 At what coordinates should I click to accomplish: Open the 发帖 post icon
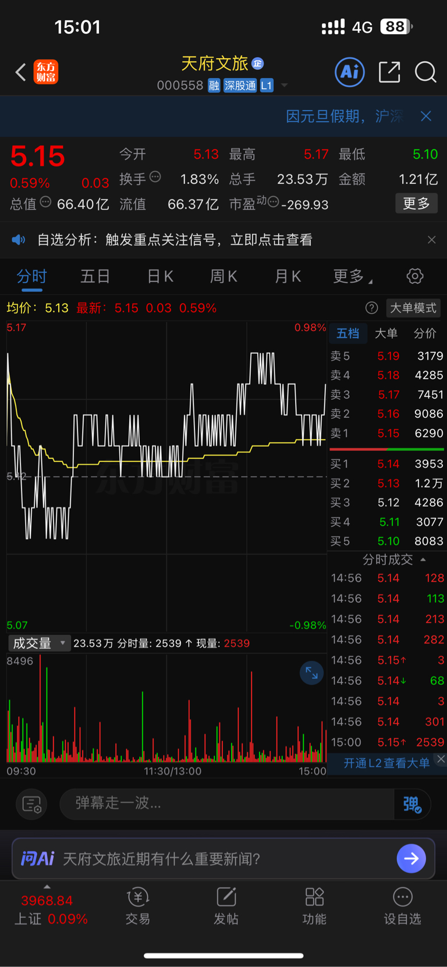click(x=226, y=906)
